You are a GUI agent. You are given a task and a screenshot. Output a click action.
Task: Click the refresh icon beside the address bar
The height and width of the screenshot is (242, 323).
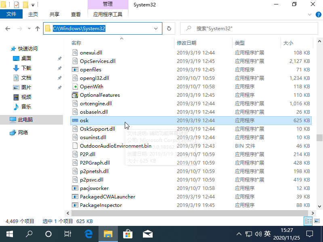(x=169, y=28)
